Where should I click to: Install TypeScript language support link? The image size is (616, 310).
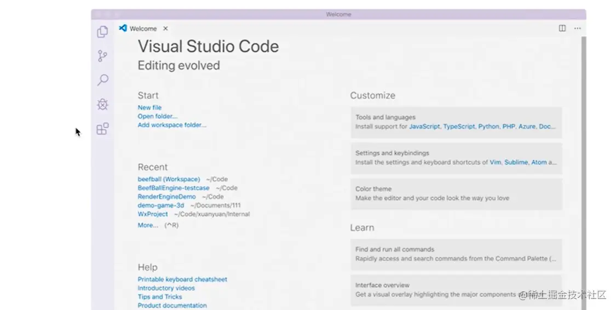point(459,127)
